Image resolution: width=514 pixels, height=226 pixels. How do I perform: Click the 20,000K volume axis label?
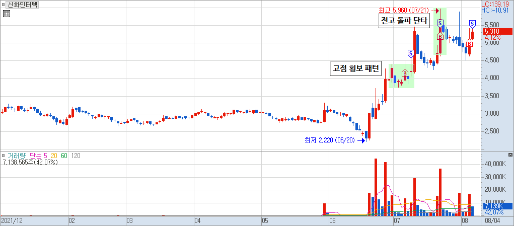[x=495, y=190]
